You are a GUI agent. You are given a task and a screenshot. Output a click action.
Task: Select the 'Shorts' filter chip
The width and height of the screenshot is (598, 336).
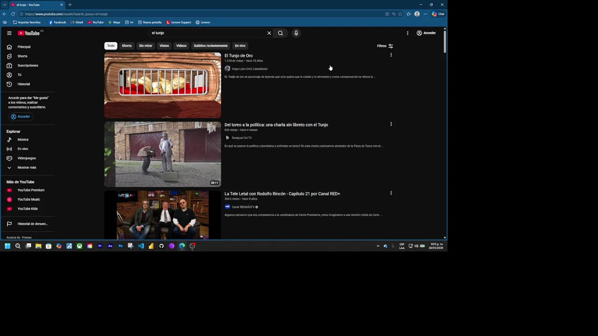click(127, 46)
